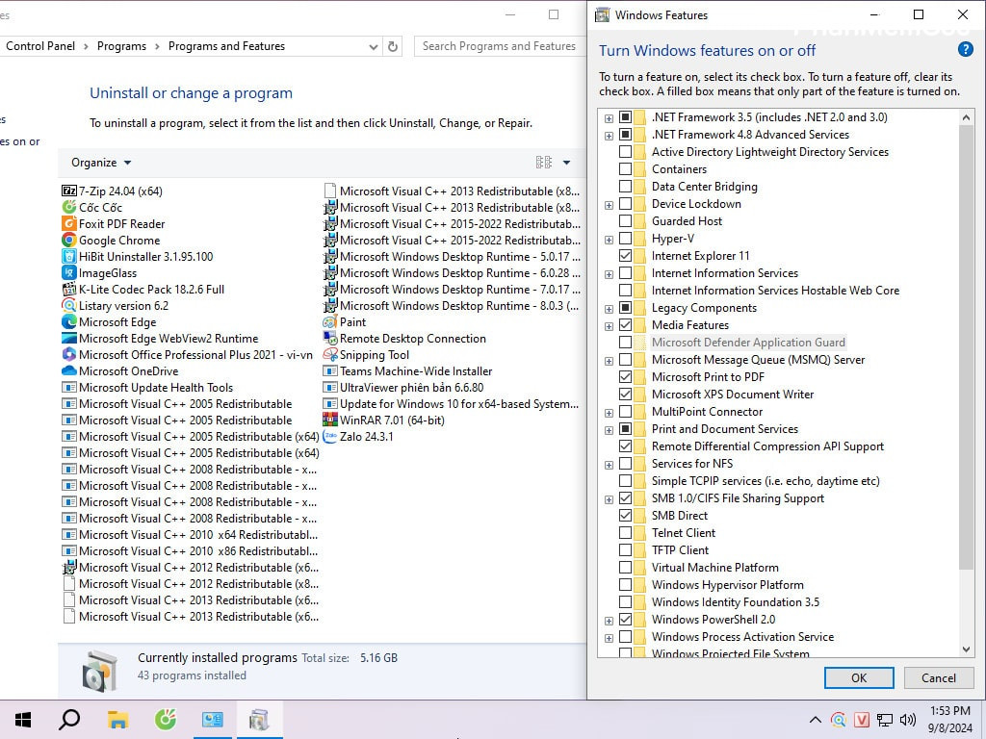986x739 pixels.
Task: Click Programs in the breadcrumb path
Action: 121,46
